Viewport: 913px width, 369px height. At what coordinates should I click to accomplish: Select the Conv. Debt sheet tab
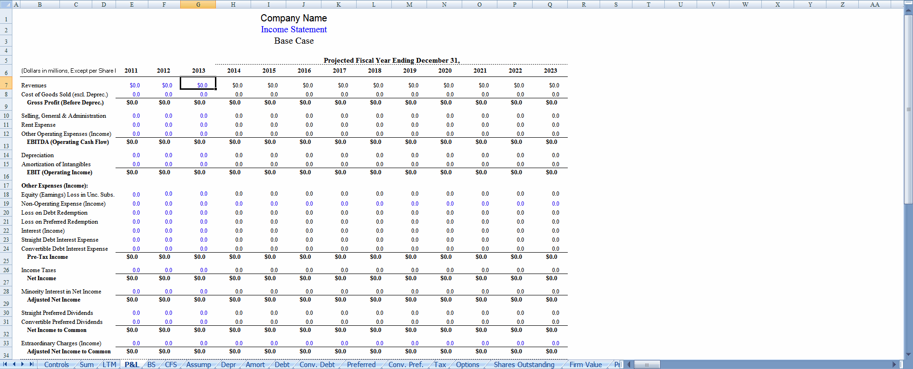[317, 365]
